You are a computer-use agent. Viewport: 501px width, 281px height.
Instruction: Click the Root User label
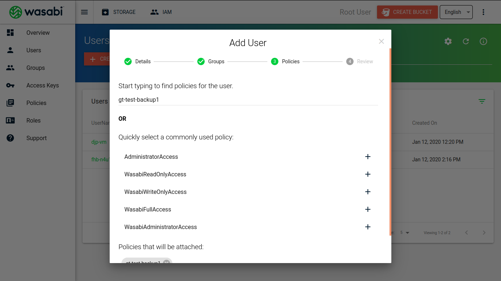point(355,12)
